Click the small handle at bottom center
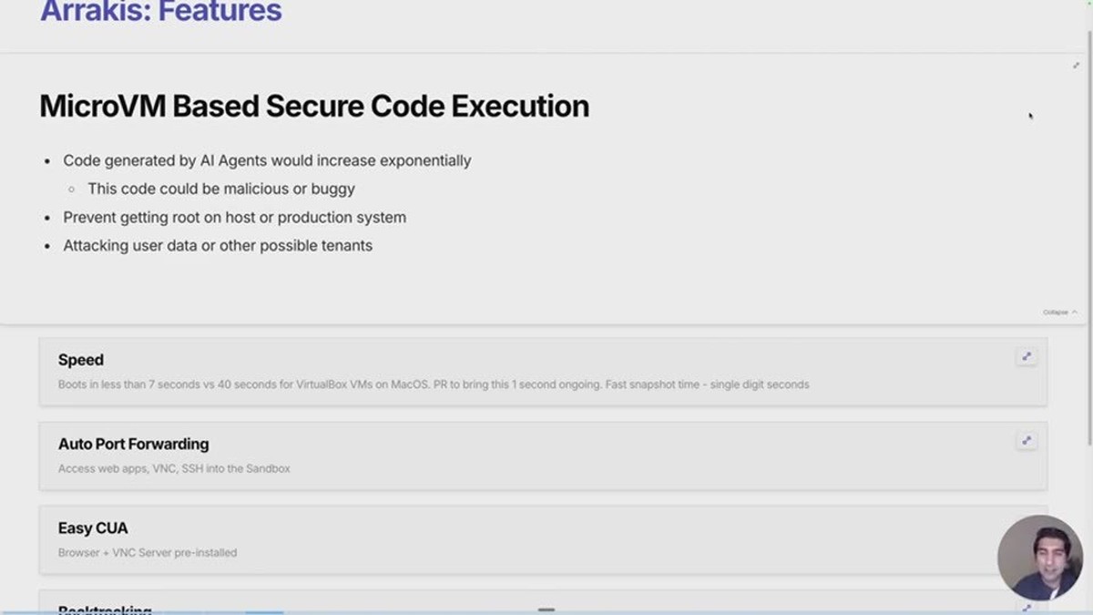The width and height of the screenshot is (1093, 615). tap(546, 610)
